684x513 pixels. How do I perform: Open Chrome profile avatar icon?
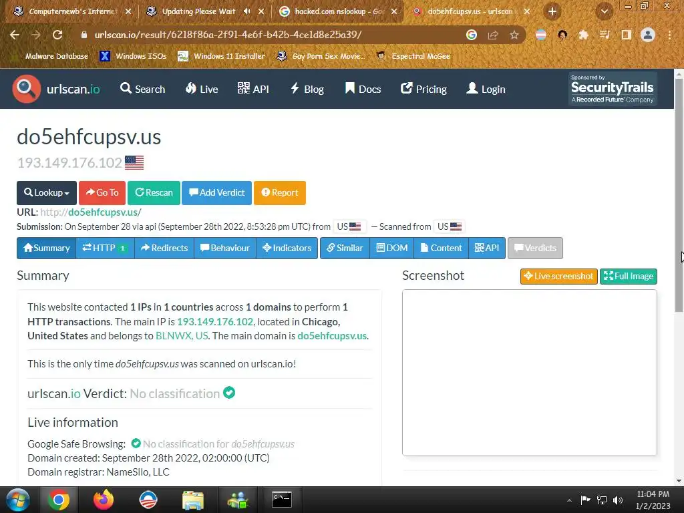point(648,35)
